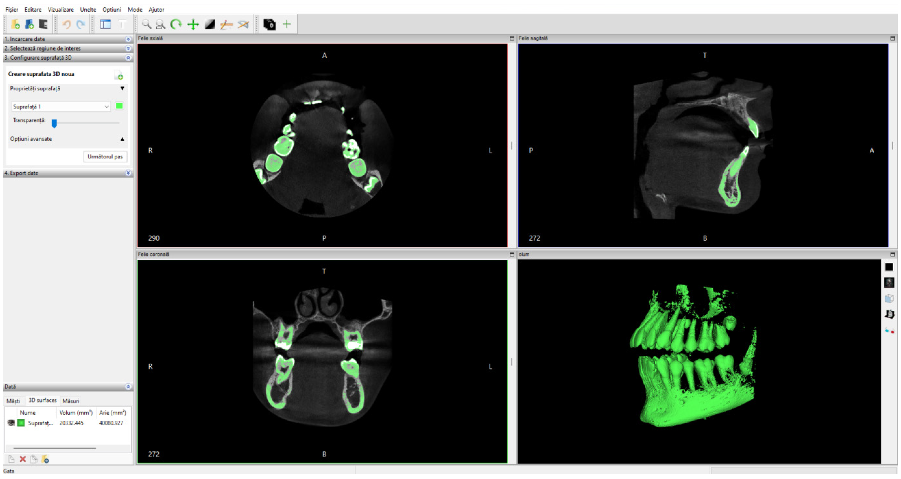Click the black 3D background colour swatch

[x=889, y=267]
